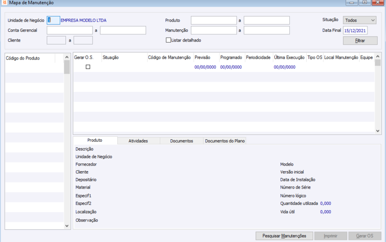
Task: Click the first Conta Gerencial input field
Action: [x=69, y=30]
